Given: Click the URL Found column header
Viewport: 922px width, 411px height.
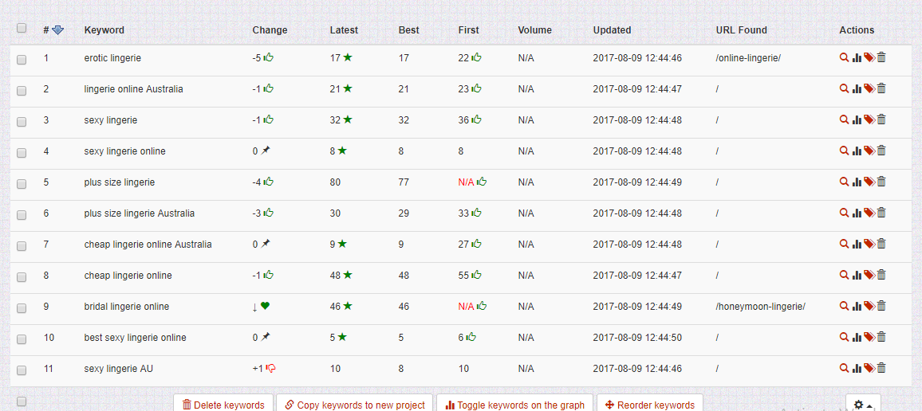Looking at the screenshot, I should point(742,30).
